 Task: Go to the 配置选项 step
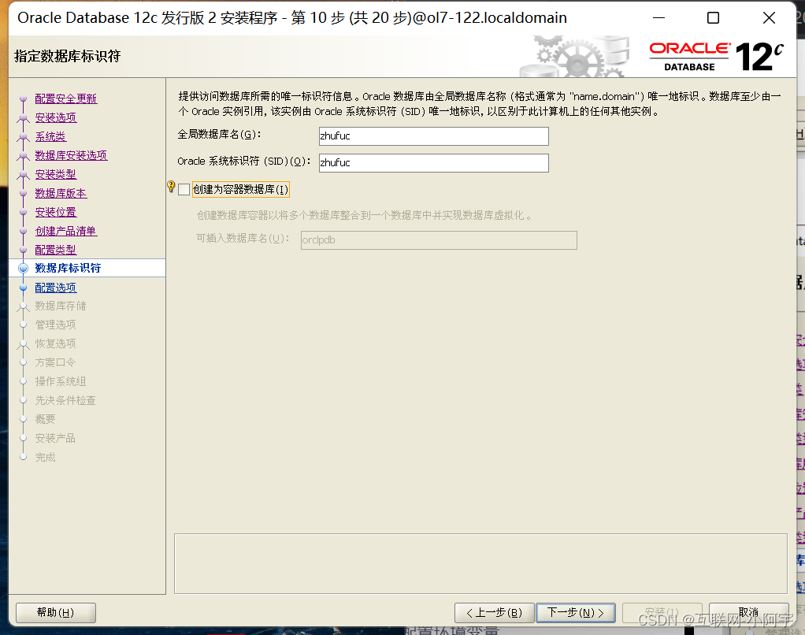(x=55, y=288)
